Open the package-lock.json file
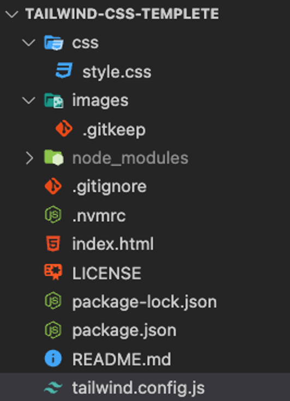This screenshot has height=401, width=290. click(x=144, y=301)
